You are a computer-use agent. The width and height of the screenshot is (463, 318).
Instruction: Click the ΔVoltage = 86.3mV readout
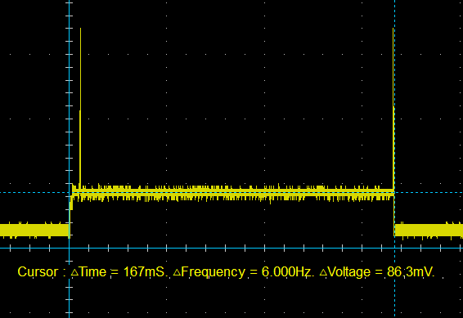(x=376, y=271)
